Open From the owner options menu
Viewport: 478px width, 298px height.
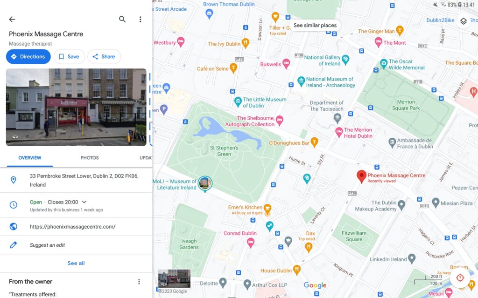pos(139,282)
